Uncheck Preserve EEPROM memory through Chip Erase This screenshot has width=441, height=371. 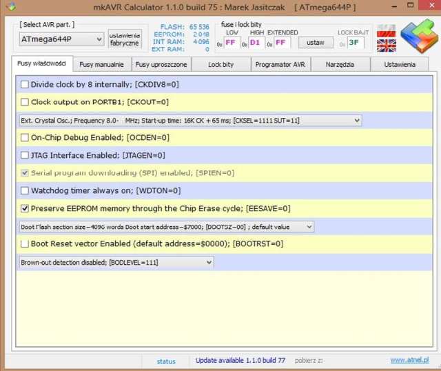point(25,208)
